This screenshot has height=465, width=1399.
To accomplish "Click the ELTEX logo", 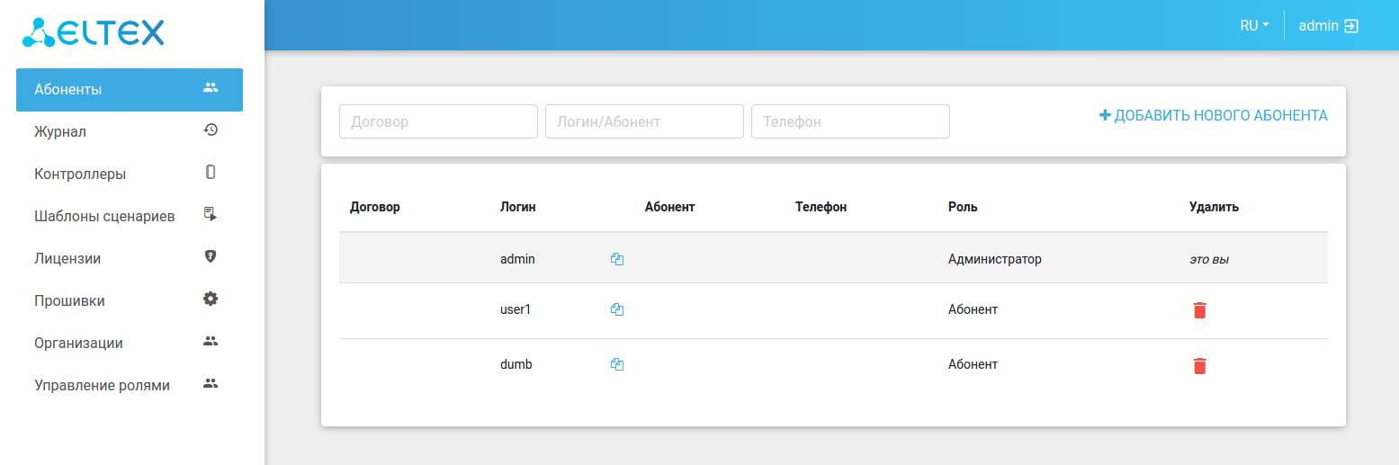I will pyautogui.click(x=94, y=32).
